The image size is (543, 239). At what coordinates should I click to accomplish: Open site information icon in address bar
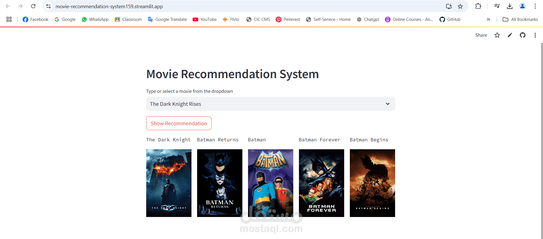coord(48,6)
